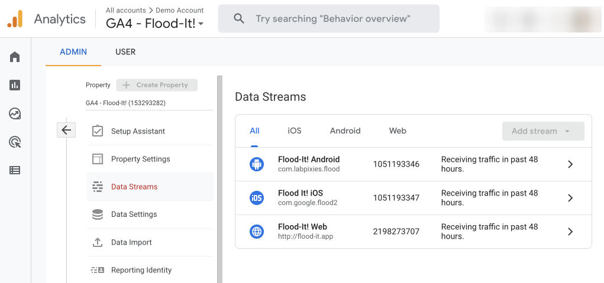This screenshot has height=283, width=604.
Task: Click stream ID 1051193347
Action: tap(396, 198)
